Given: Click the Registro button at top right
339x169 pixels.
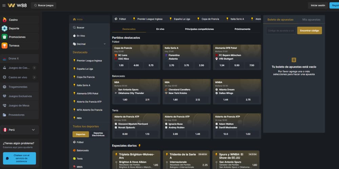Looking at the screenshot, I should 334,5.
